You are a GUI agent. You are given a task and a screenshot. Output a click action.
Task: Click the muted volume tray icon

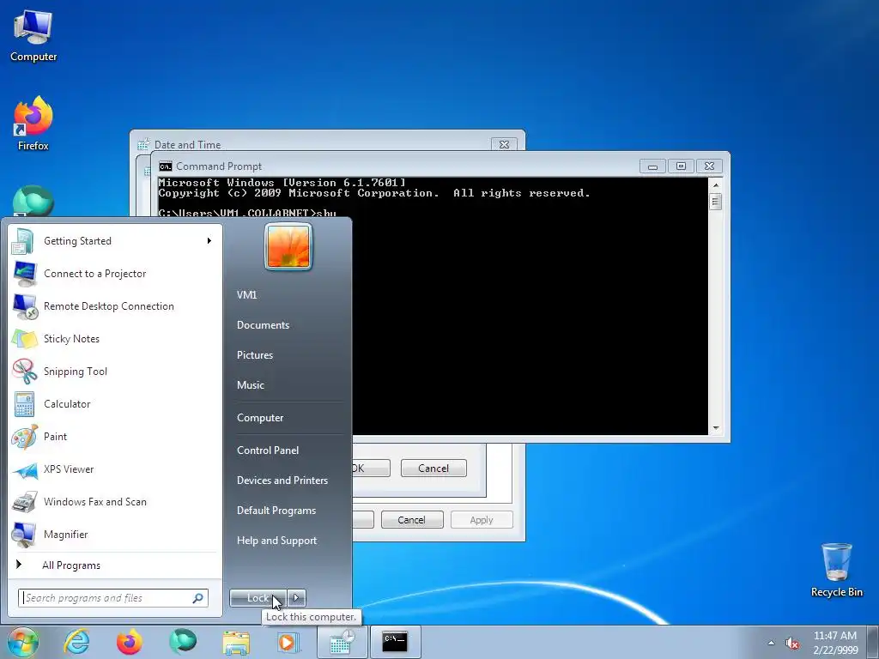click(x=792, y=644)
